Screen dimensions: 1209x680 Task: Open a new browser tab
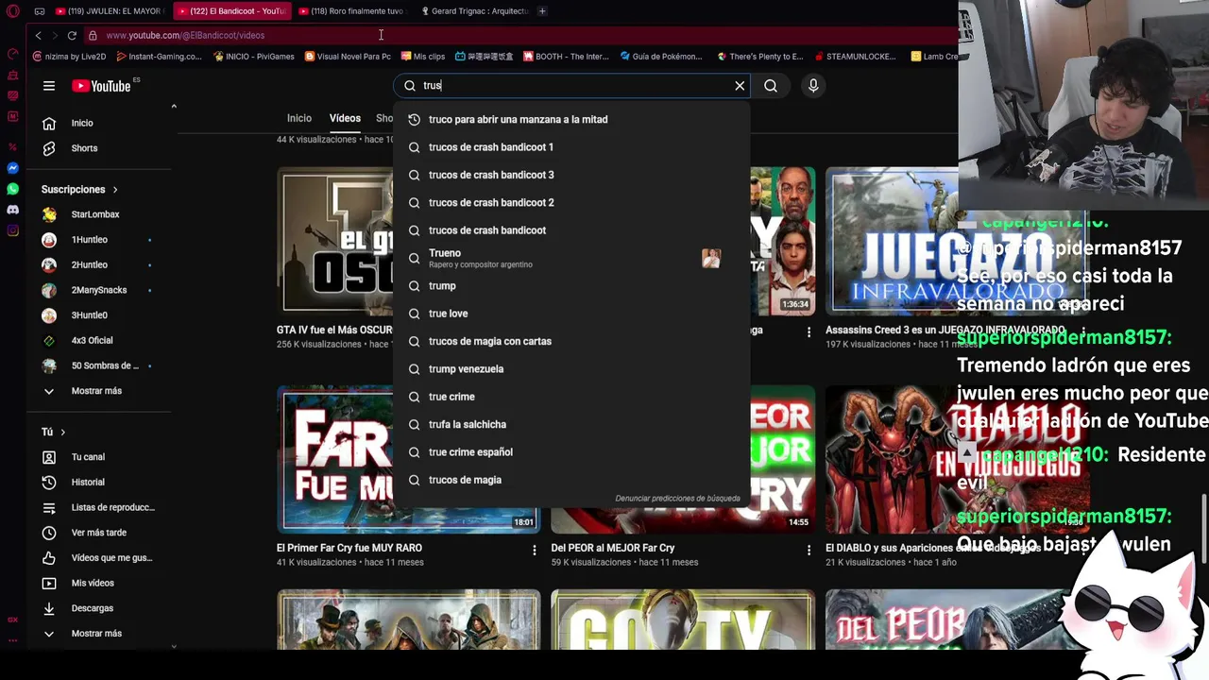point(542,11)
